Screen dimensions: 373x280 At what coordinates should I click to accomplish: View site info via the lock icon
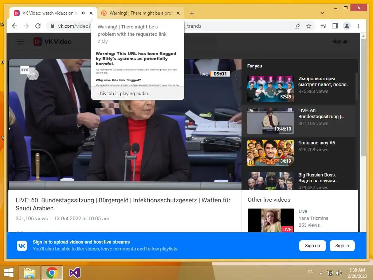pos(52,26)
